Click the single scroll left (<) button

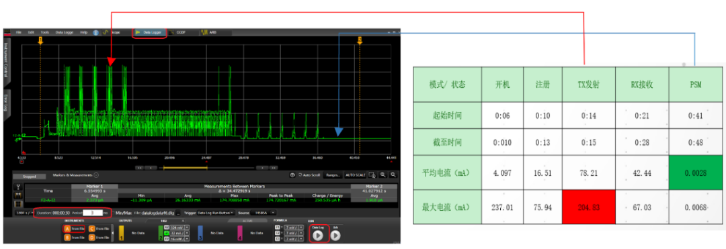[151, 168]
